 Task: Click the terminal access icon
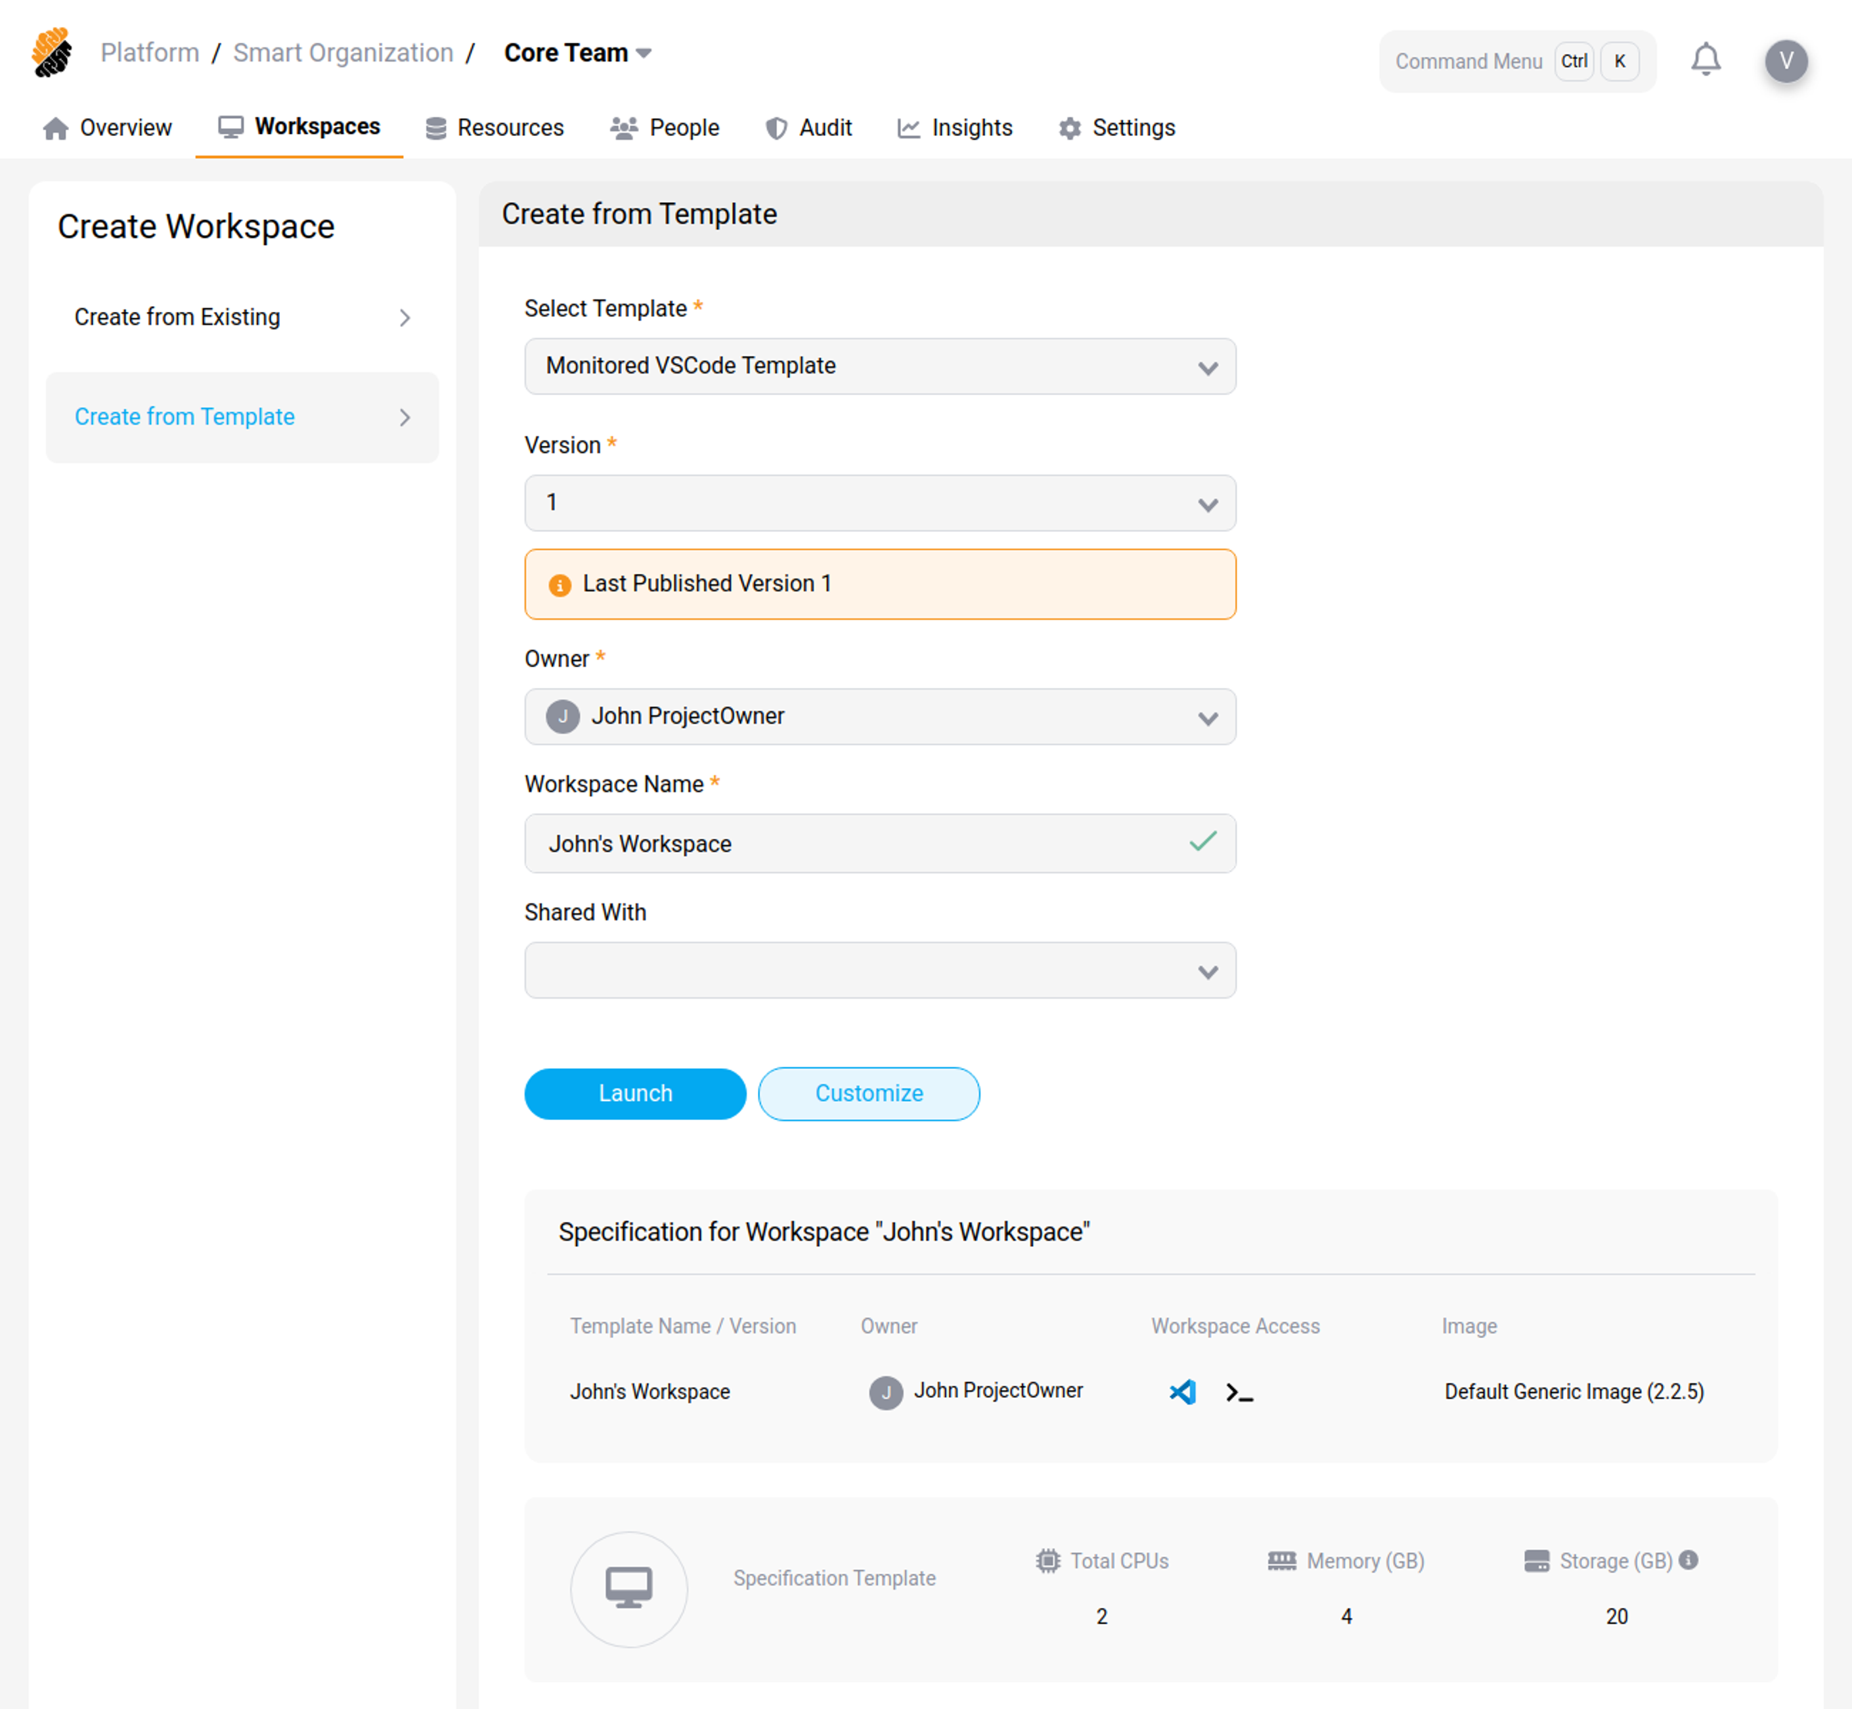(x=1239, y=1393)
